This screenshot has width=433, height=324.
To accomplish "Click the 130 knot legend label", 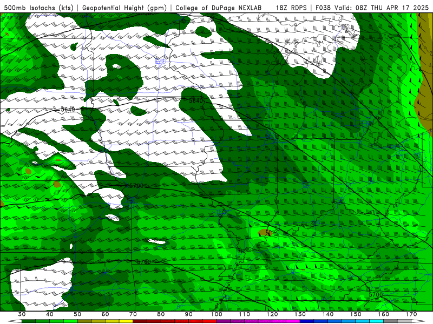I will click(300, 314).
